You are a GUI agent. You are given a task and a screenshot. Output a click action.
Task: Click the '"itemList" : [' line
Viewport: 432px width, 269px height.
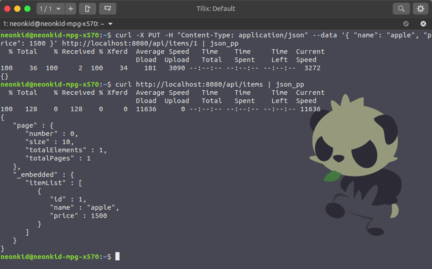pos(54,183)
